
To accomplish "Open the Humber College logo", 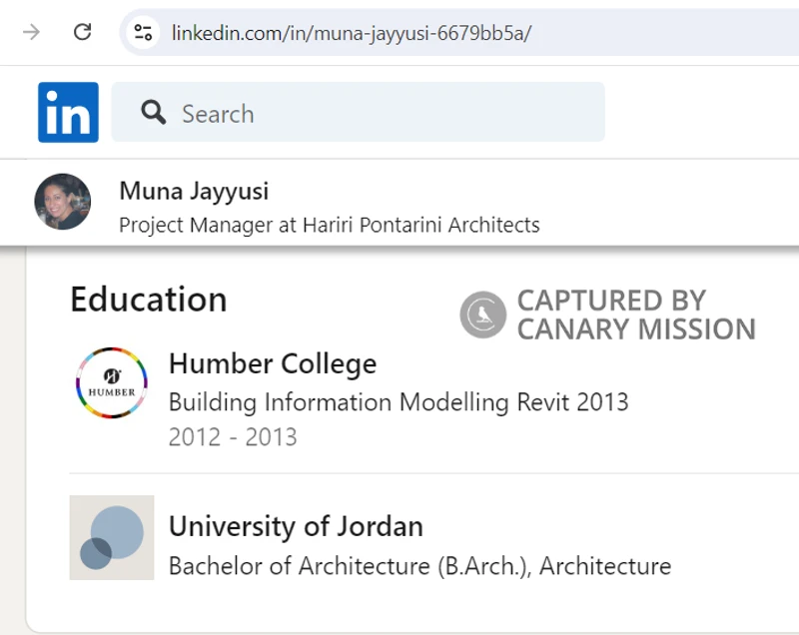I will tap(112, 383).
